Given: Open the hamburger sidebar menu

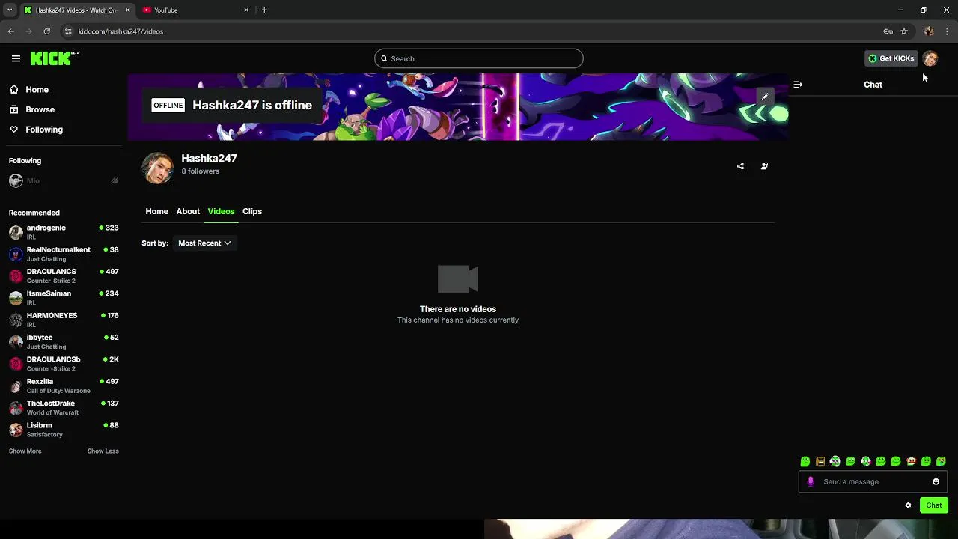Looking at the screenshot, I should [x=16, y=58].
